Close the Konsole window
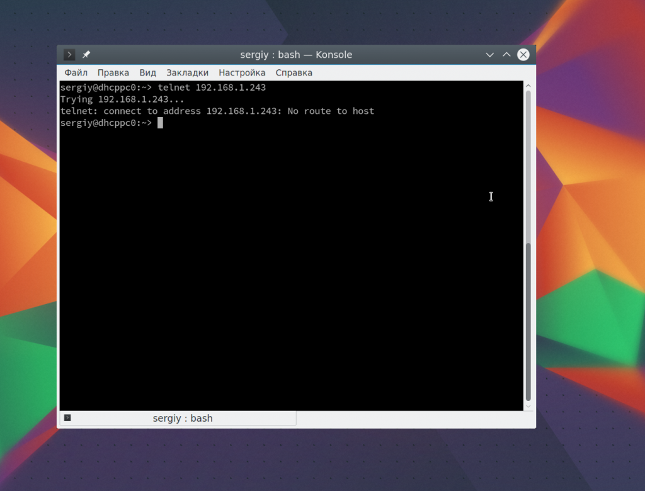 (x=523, y=55)
